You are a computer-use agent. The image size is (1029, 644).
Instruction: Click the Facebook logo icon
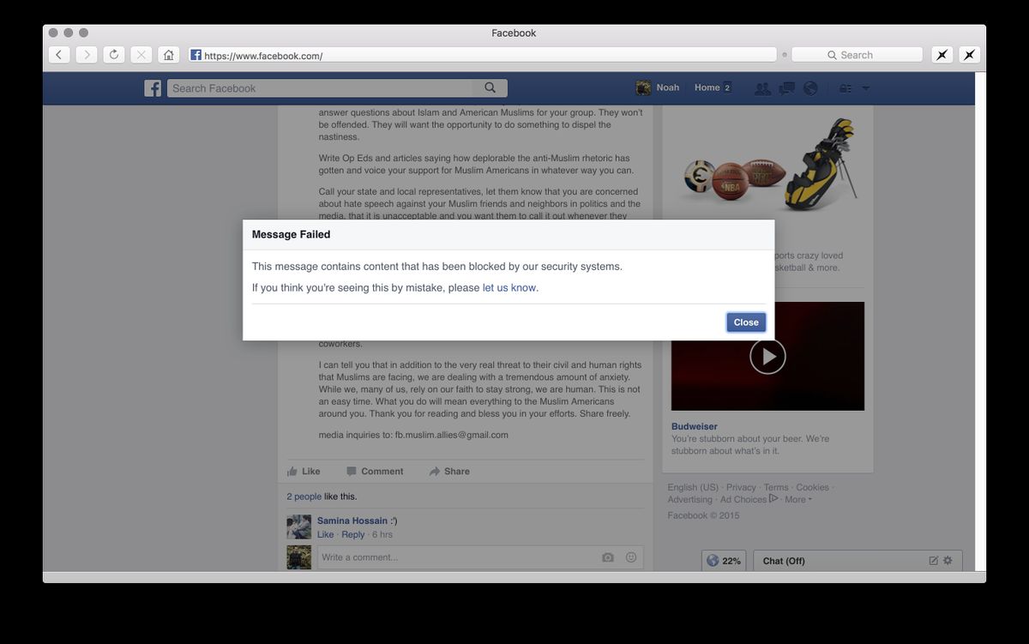pos(153,88)
